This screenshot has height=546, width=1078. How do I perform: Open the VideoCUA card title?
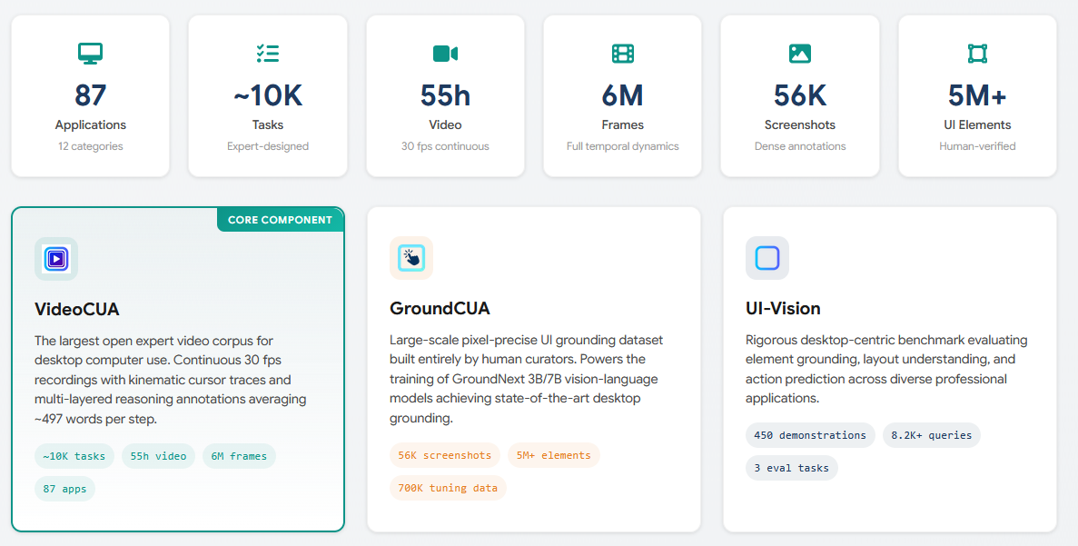[77, 309]
